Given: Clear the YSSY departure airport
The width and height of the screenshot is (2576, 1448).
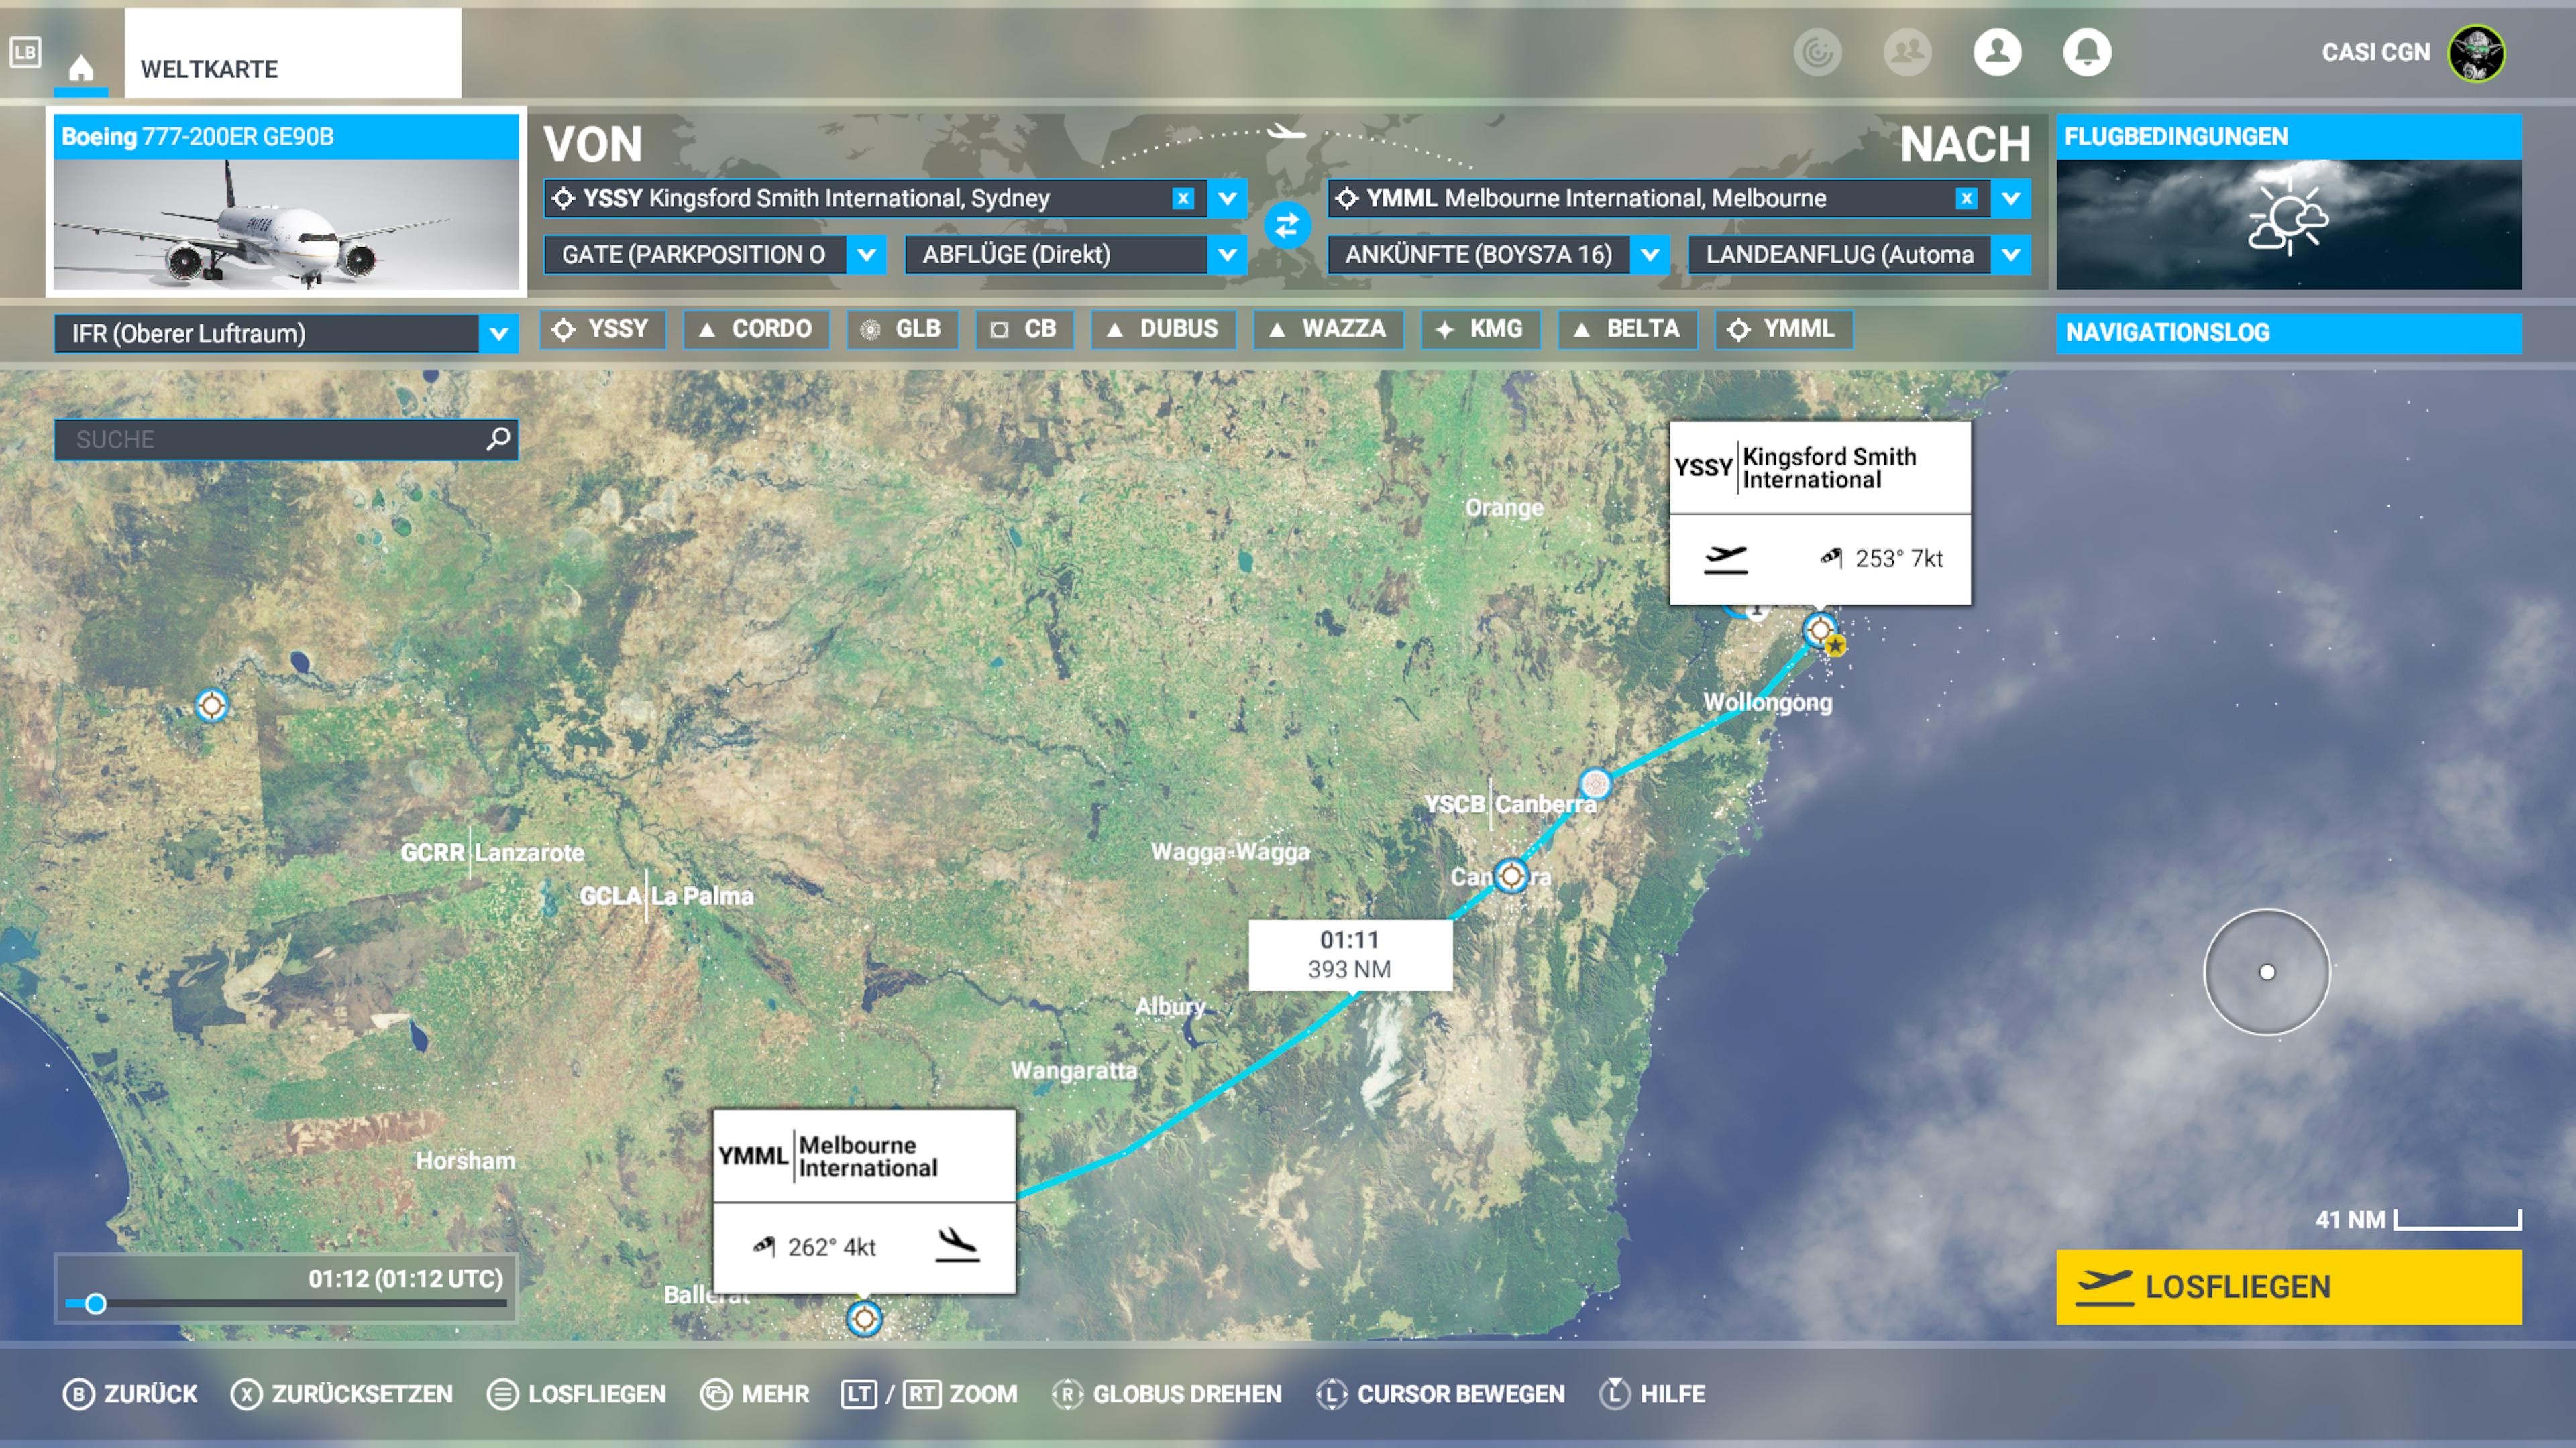Looking at the screenshot, I should (1182, 198).
